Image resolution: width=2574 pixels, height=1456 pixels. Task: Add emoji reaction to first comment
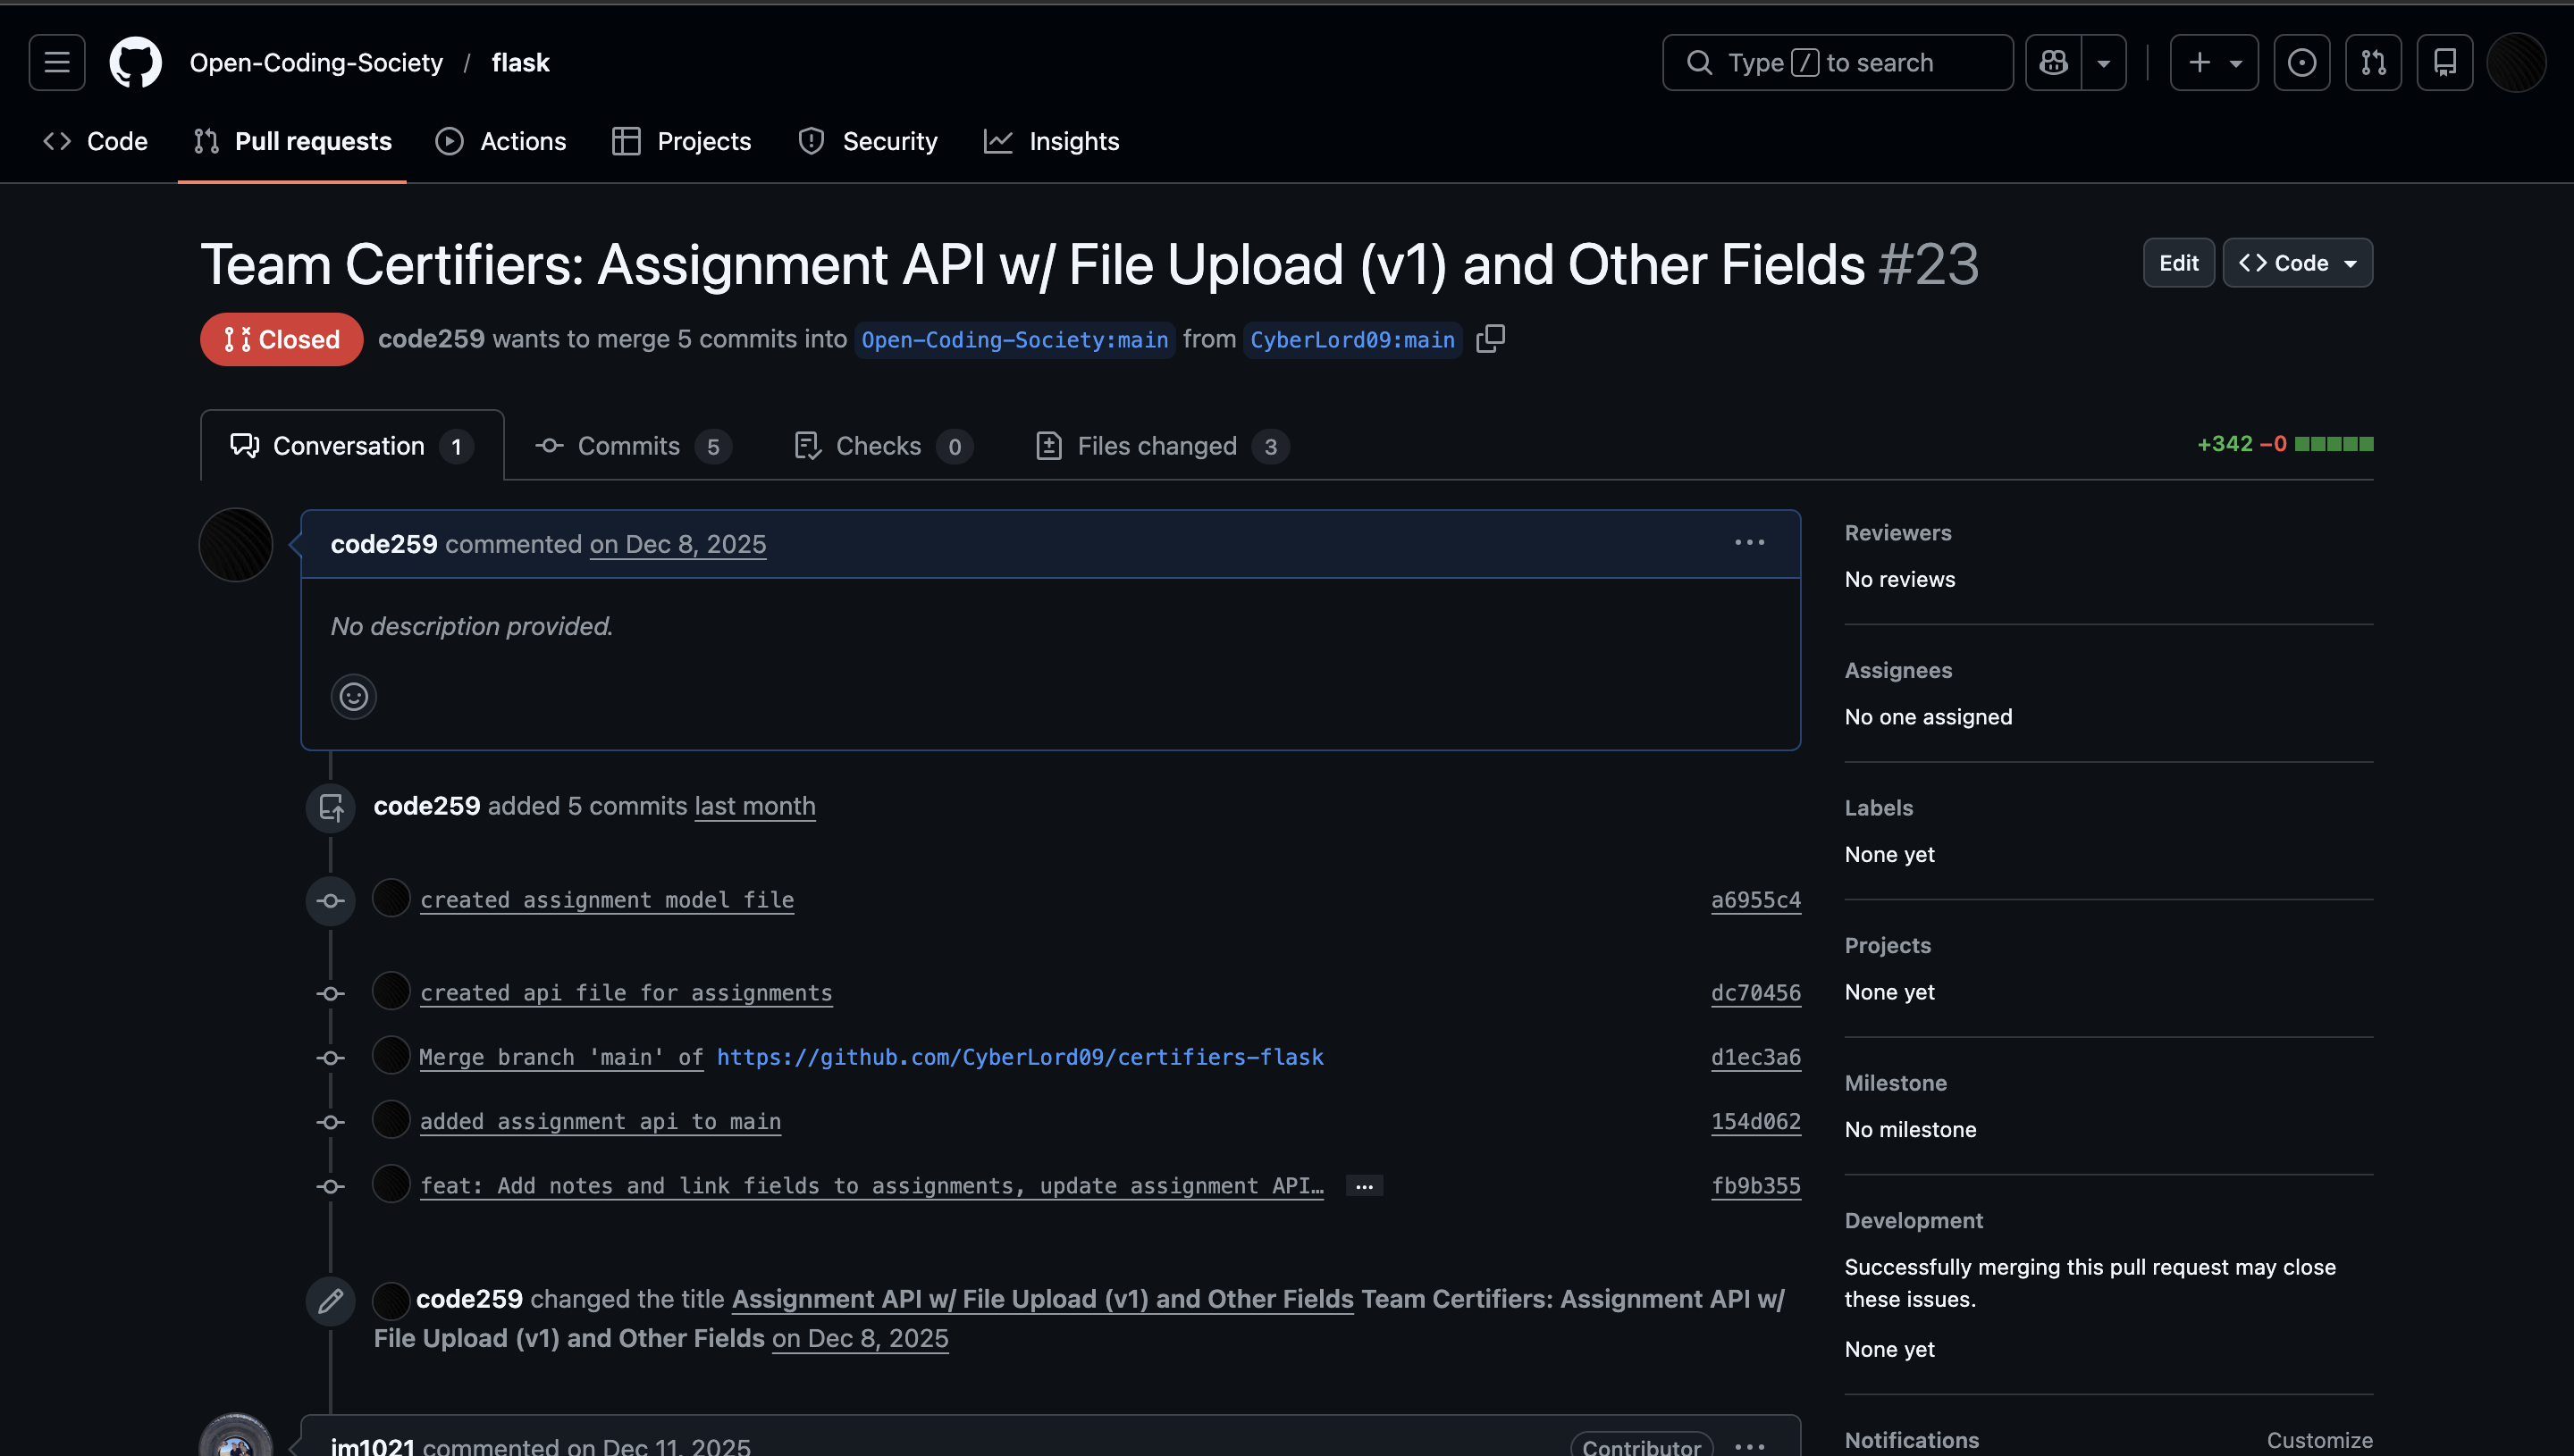(353, 696)
